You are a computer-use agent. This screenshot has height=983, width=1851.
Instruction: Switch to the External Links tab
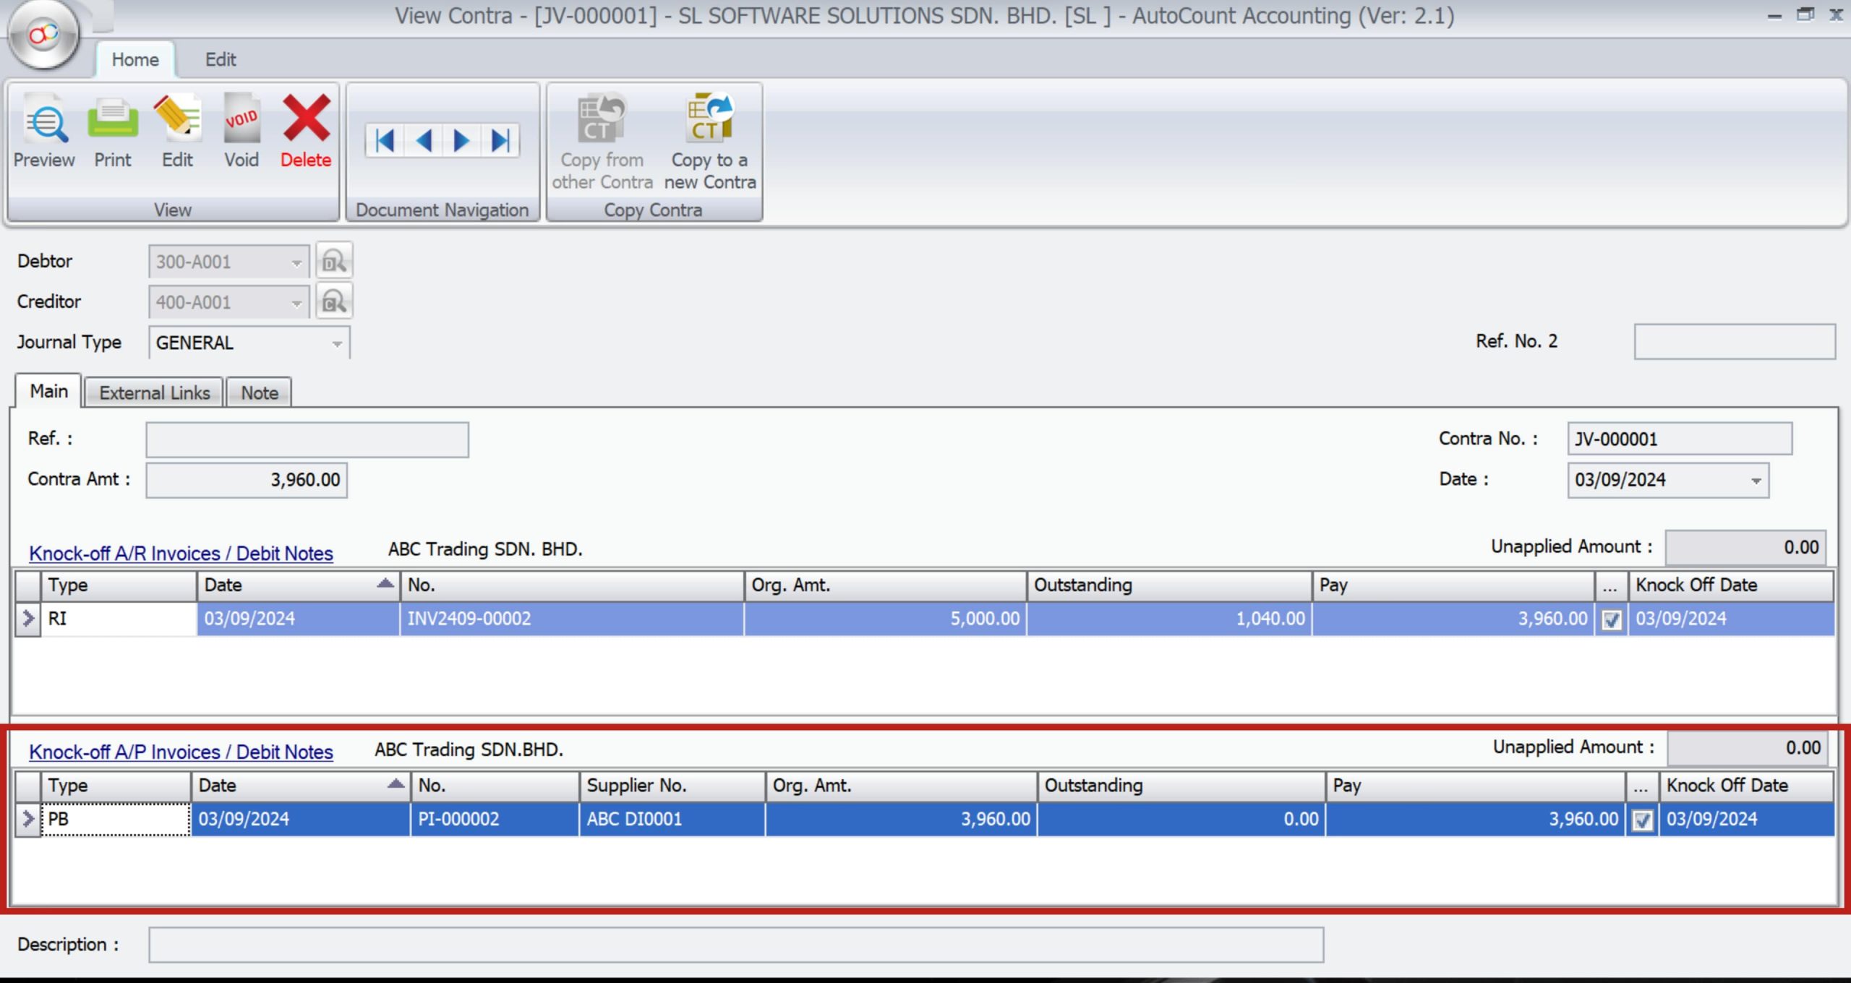[x=154, y=392]
